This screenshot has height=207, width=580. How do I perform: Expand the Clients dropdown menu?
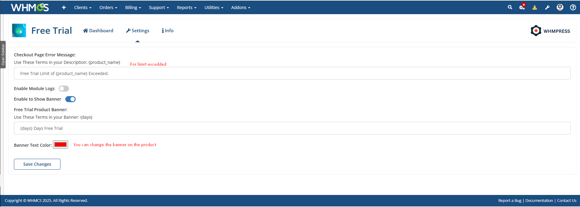tap(83, 8)
